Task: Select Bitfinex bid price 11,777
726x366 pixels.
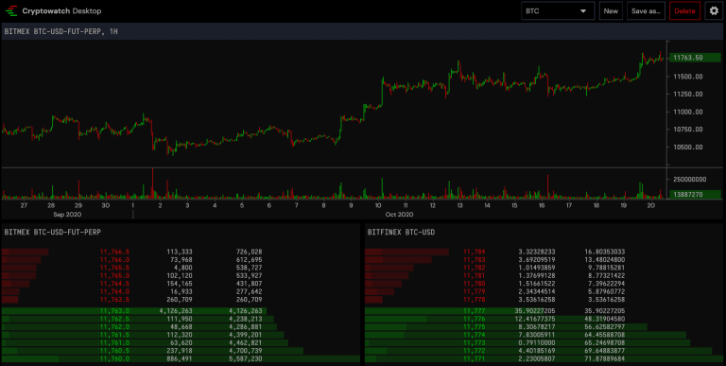Action: point(475,311)
